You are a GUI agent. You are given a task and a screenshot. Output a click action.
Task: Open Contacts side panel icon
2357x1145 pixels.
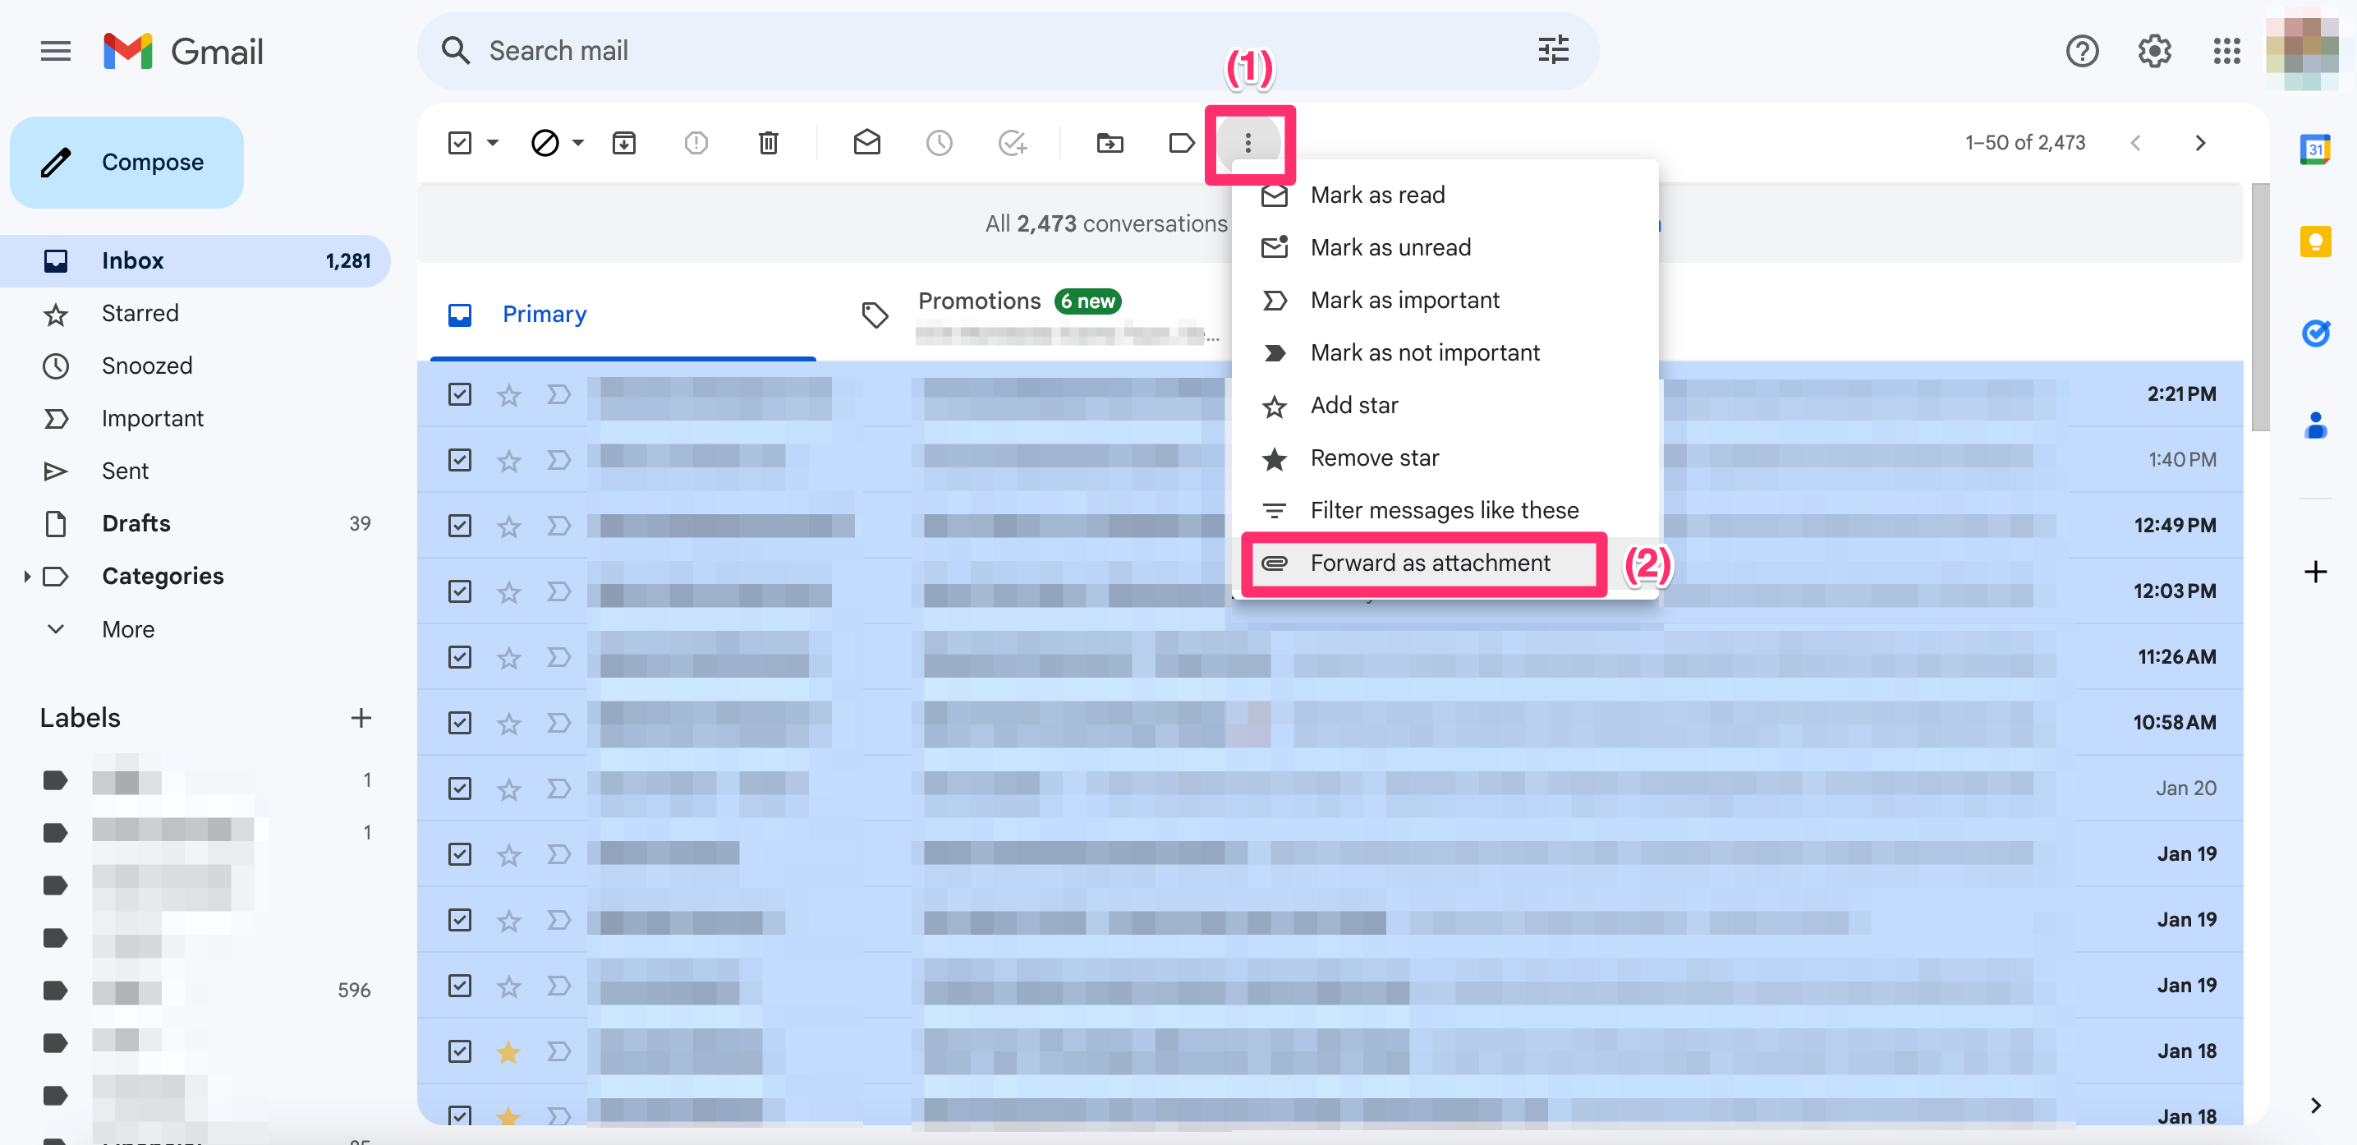click(2315, 425)
